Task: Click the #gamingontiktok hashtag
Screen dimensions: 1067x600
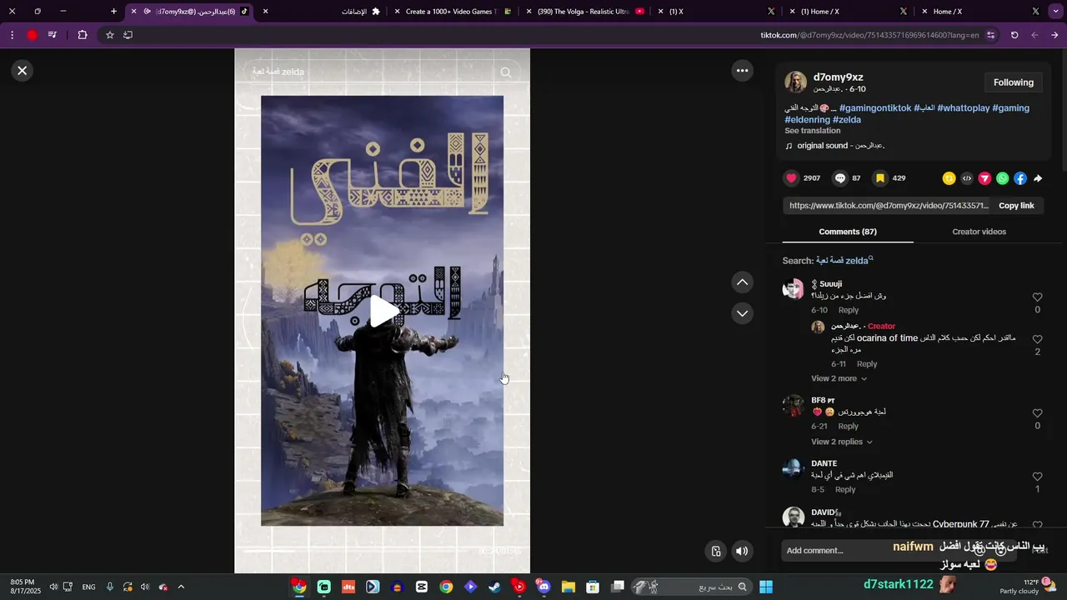Action: coord(875,108)
